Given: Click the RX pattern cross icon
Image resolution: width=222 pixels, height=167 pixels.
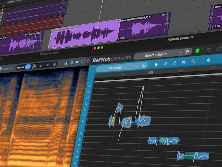Looking at the screenshot, I should 41,65.
